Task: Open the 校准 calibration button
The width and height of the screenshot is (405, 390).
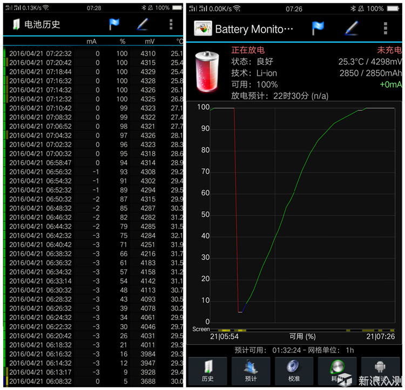Action: [x=294, y=371]
